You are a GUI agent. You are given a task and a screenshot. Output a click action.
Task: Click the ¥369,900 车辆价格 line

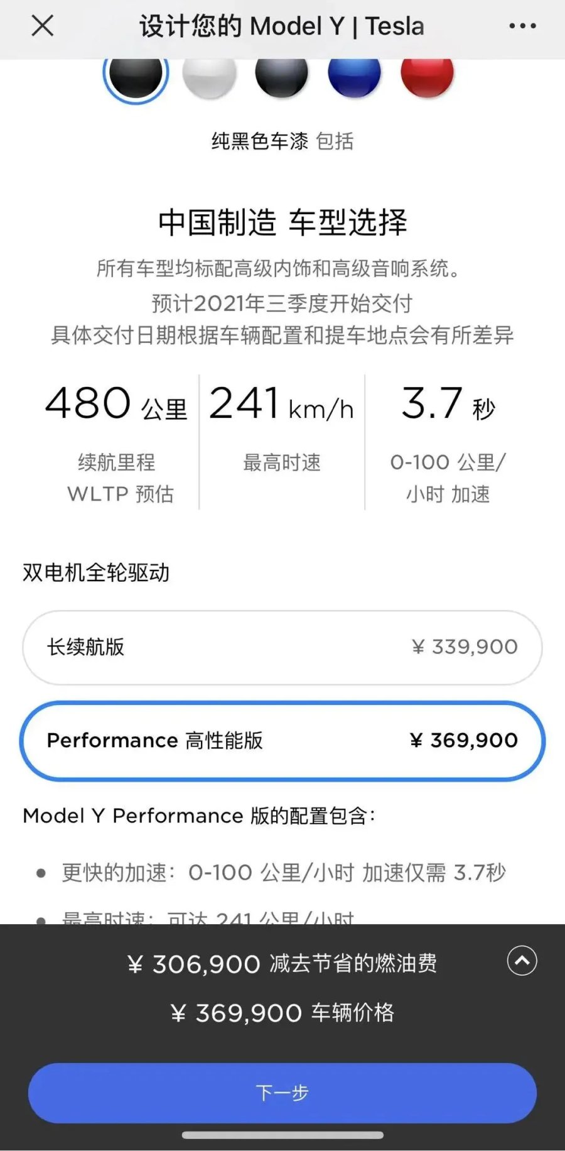coord(282,1013)
